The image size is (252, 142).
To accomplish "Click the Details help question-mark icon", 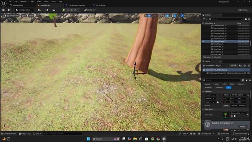I will pos(245,65).
